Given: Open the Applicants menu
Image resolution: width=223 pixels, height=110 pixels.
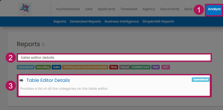Looking at the screenshot, I should click(x=106, y=9).
